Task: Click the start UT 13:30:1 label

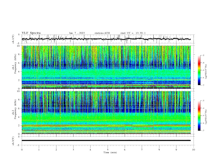Action: [133, 33]
